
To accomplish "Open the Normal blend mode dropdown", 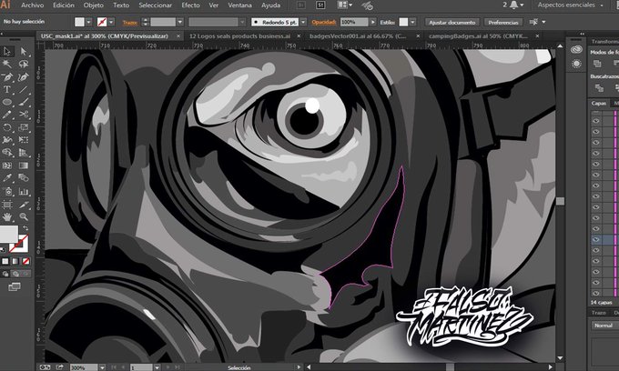I will click(604, 326).
